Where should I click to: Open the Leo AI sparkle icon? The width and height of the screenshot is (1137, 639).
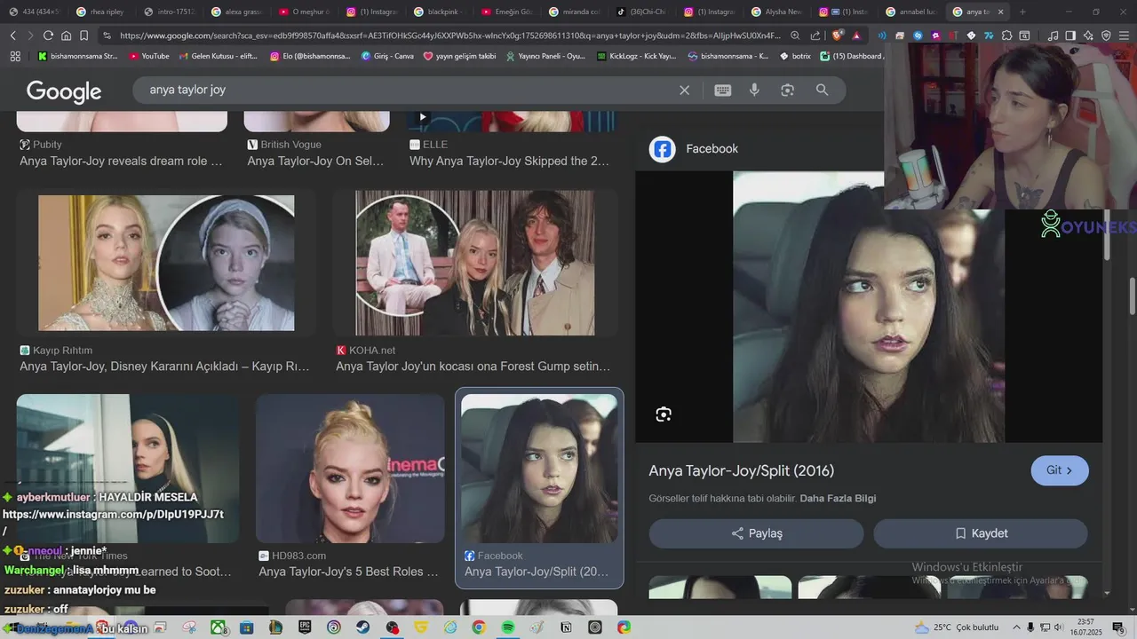pyautogui.click(x=1088, y=35)
